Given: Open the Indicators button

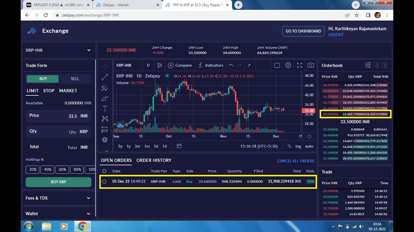Looking at the screenshot, I should pos(211,65).
